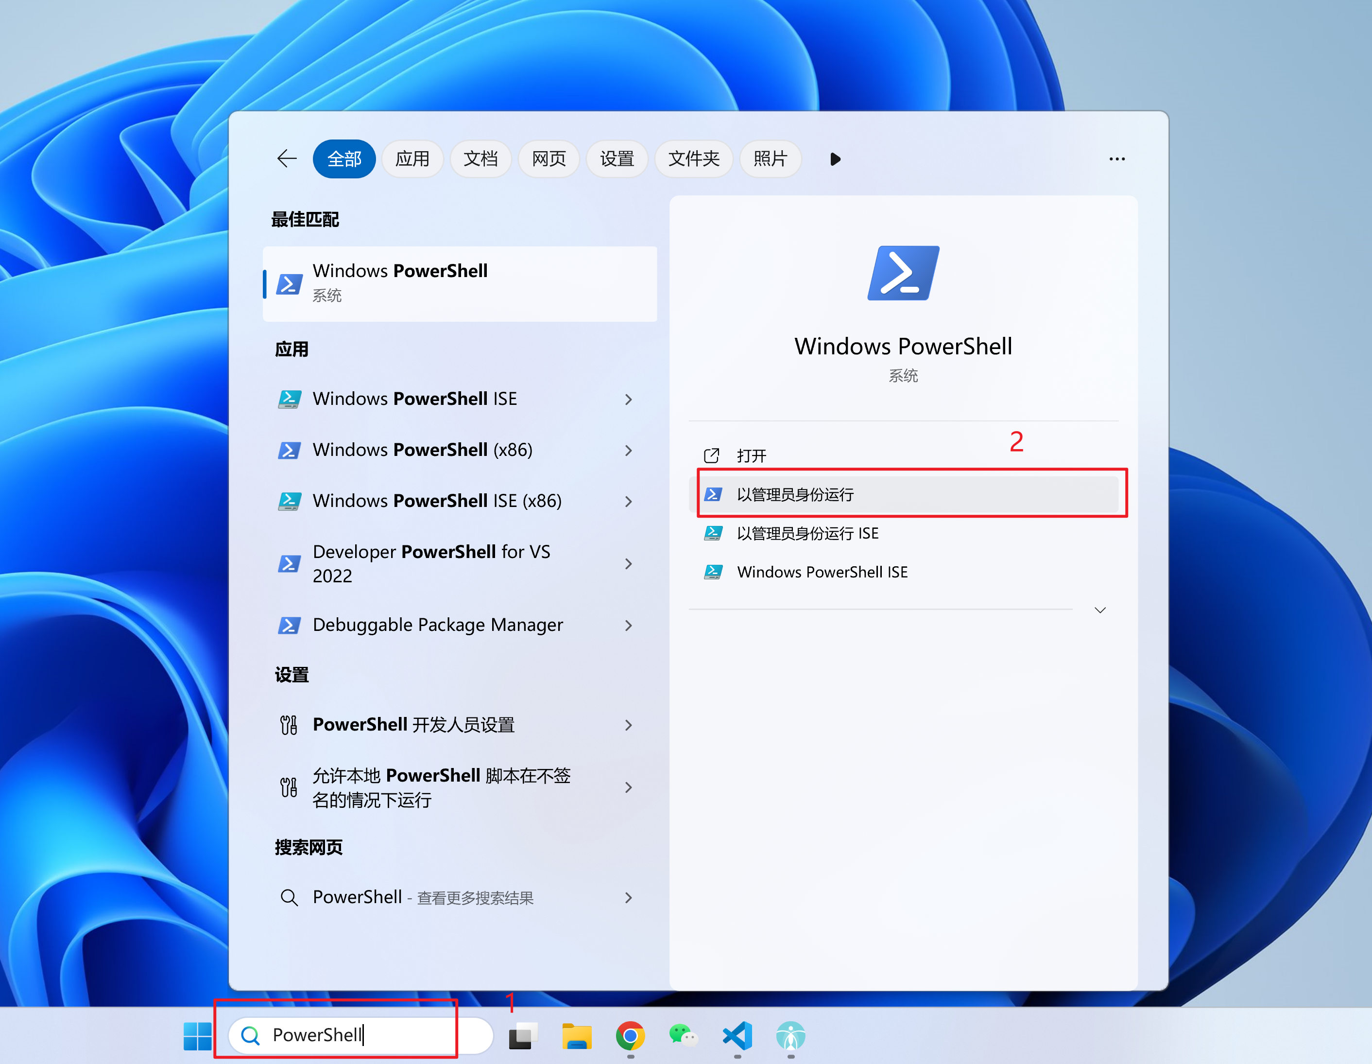Click the 以管理员身份运行 ISE icon
The image size is (1372, 1064).
(713, 534)
